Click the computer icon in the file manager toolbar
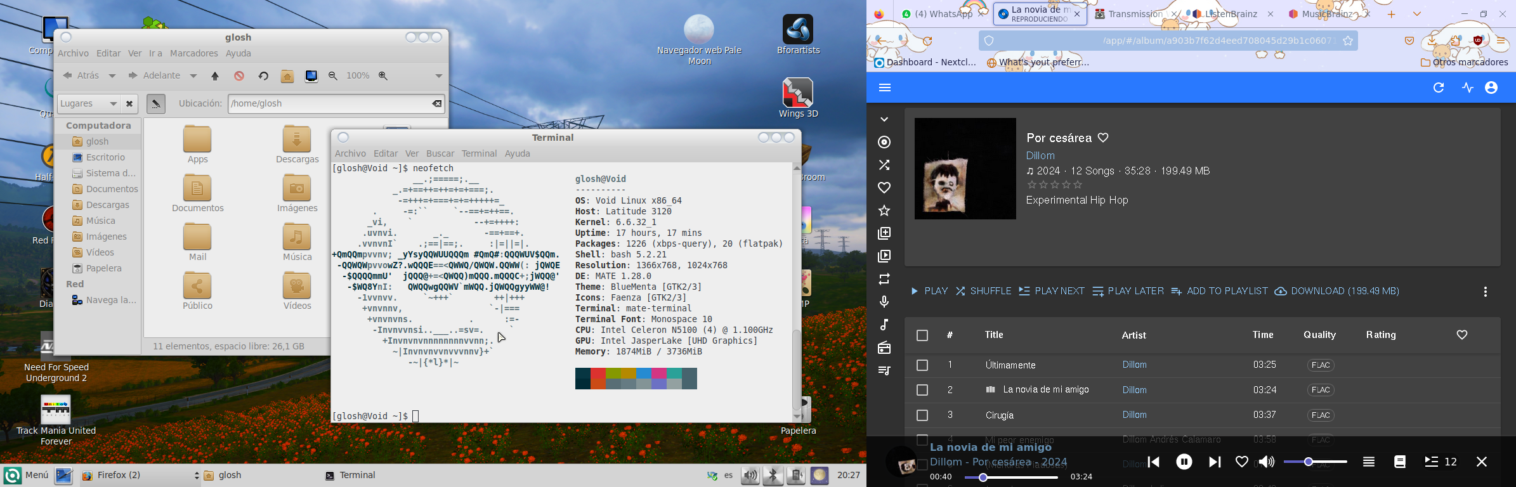 point(311,76)
